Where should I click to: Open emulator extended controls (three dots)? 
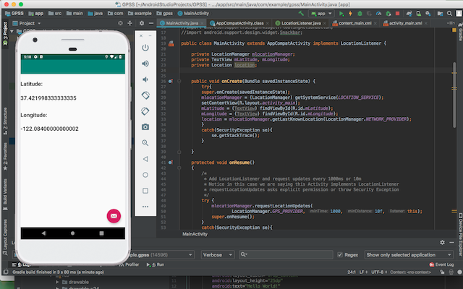coord(145,207)
